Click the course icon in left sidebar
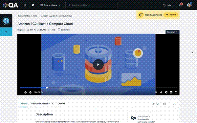197x123 pixels. (x=6, y=21)
